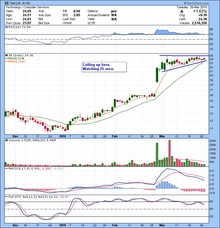Click the MACD legend line marker
The image size is (220, 228).
click(x=6, y=169)
